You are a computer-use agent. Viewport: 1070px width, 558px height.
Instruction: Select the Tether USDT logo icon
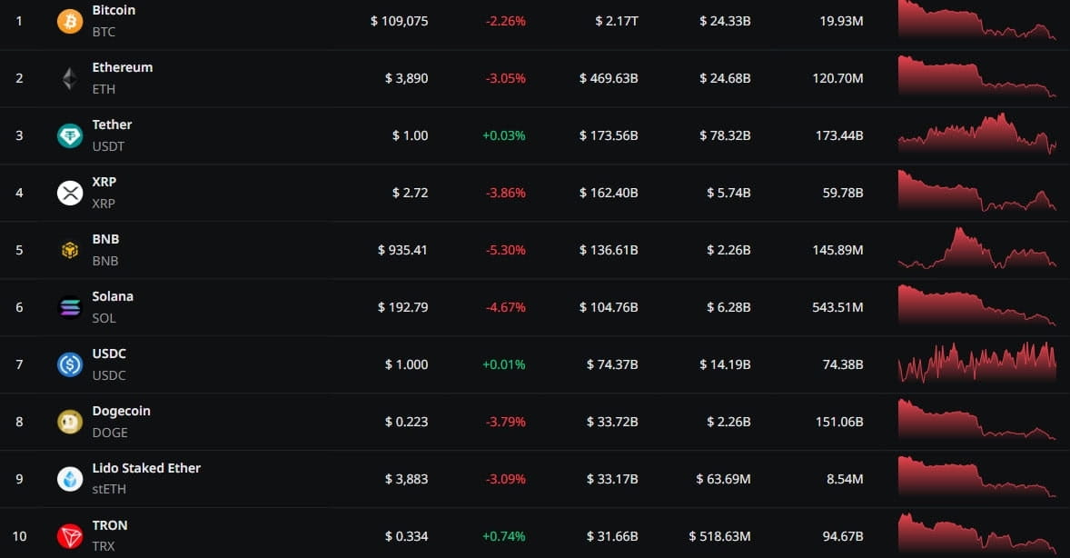click(70, 135)
